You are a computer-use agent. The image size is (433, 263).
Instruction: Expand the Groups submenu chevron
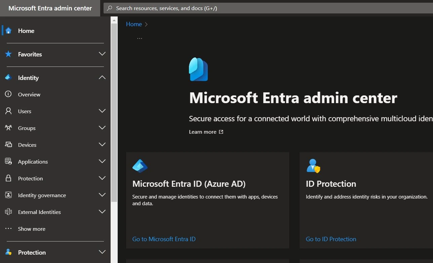[102, 128]
